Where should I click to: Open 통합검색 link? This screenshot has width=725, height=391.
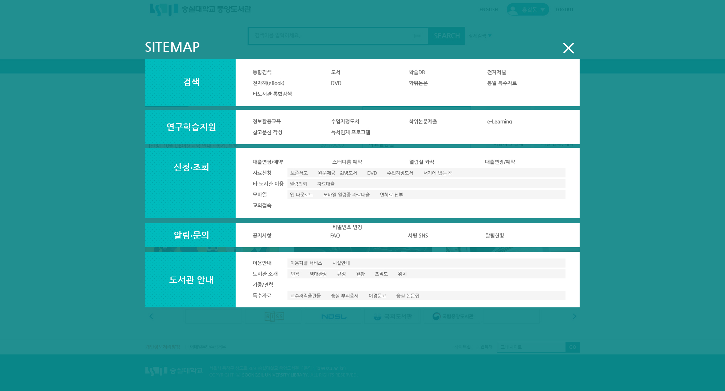[x=262, y=72]
